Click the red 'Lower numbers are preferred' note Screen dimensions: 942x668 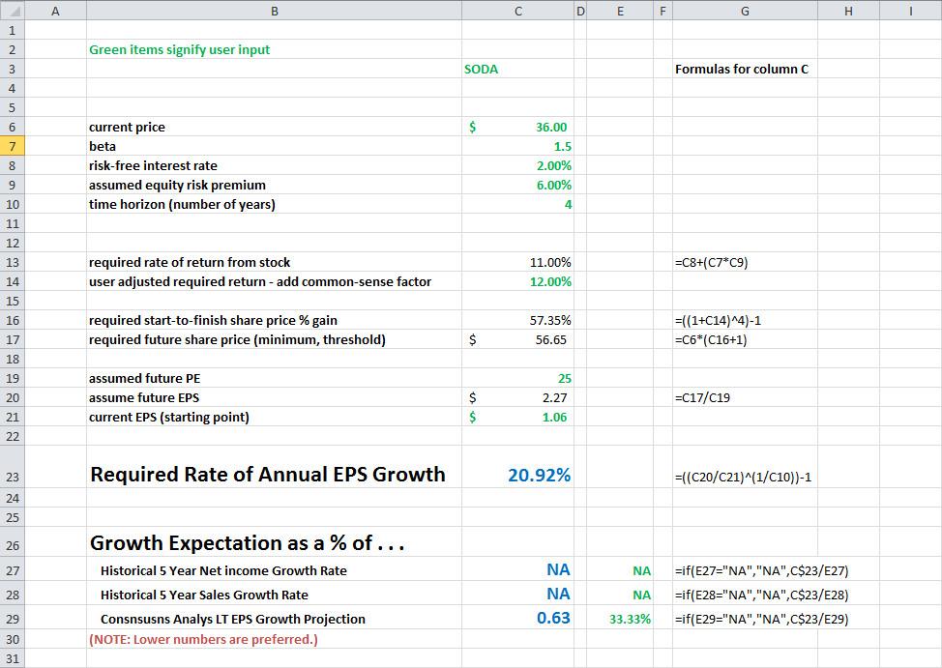[x=203, y=639]
